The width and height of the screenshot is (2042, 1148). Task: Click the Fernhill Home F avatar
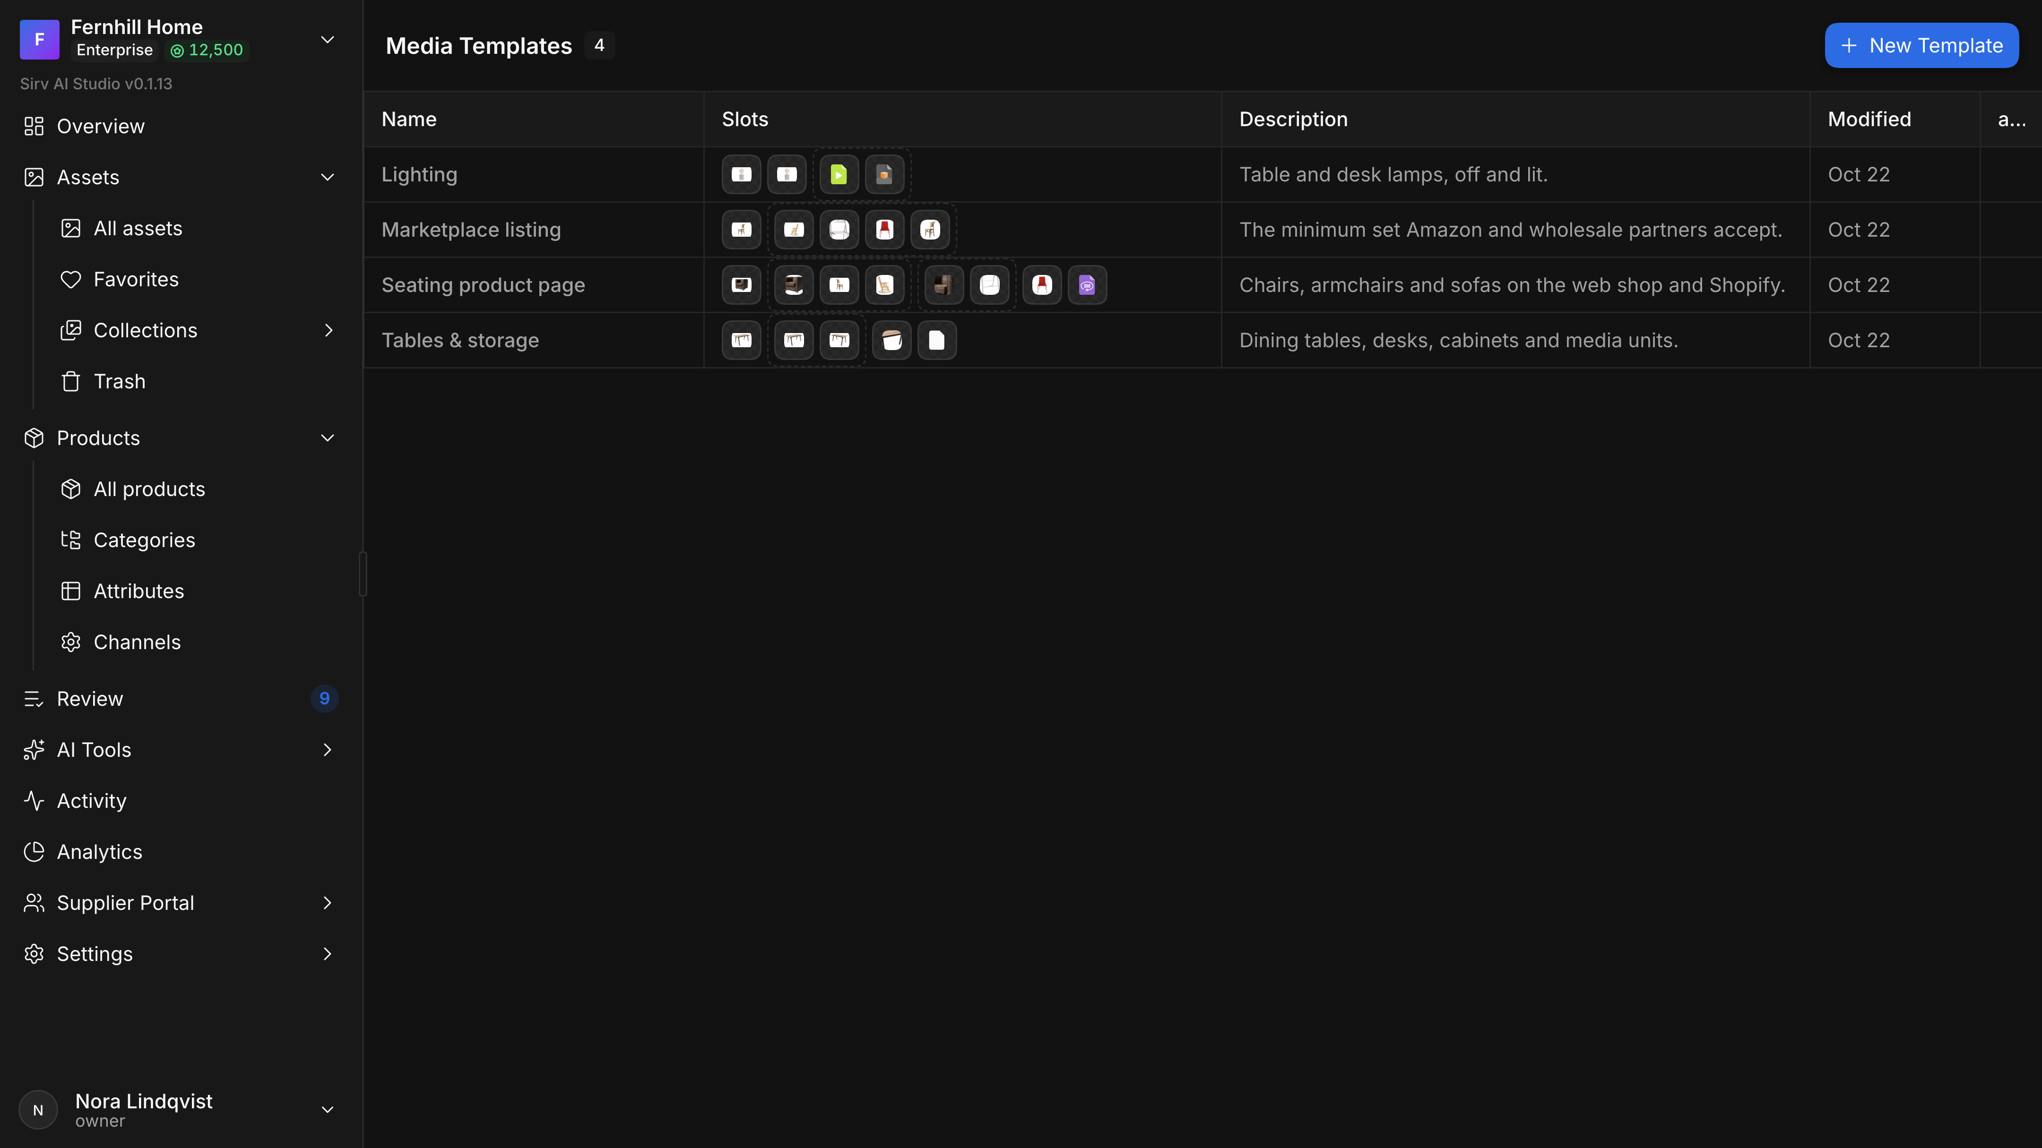40,40
